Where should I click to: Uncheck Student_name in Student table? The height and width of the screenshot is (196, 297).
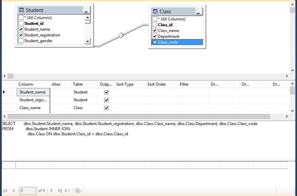[x=21, y=29]
